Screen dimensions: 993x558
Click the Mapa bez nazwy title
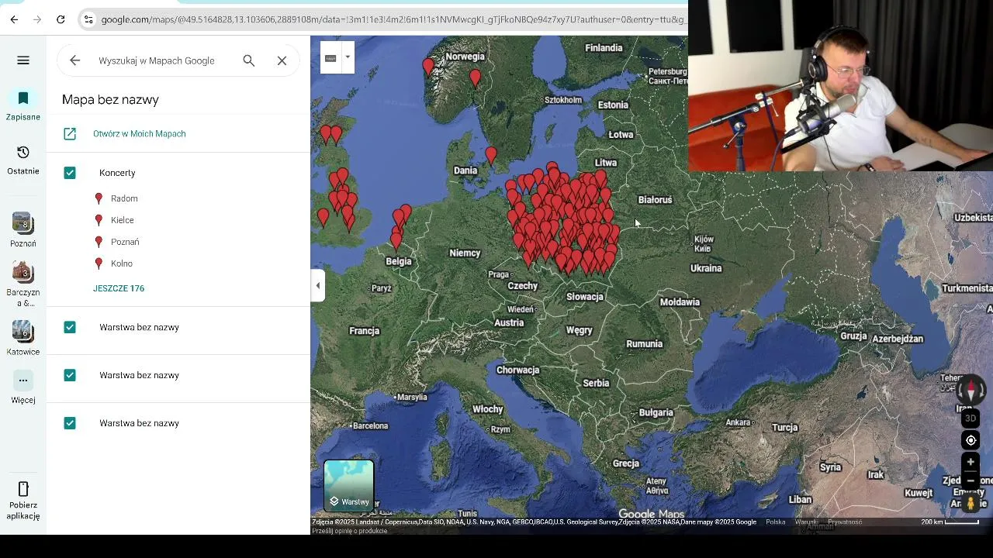(x=110, y=99)
